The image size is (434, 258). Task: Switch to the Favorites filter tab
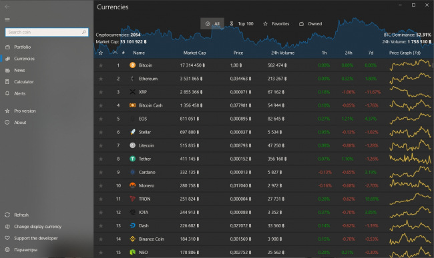click(276, 24)
